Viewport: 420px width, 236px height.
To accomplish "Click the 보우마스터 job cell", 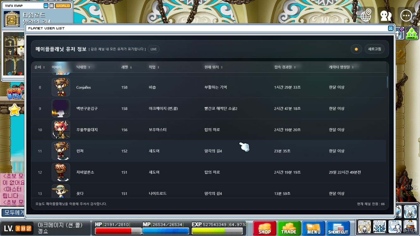I will coord(157,130).
